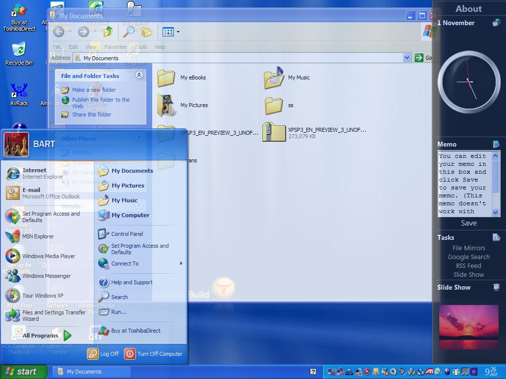Open My Music from the Start menu
This screenshot has width=506, height=379.
[118, 200]
